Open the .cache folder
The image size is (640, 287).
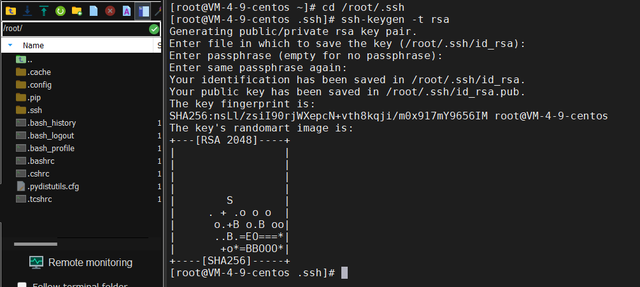(34, 72)
